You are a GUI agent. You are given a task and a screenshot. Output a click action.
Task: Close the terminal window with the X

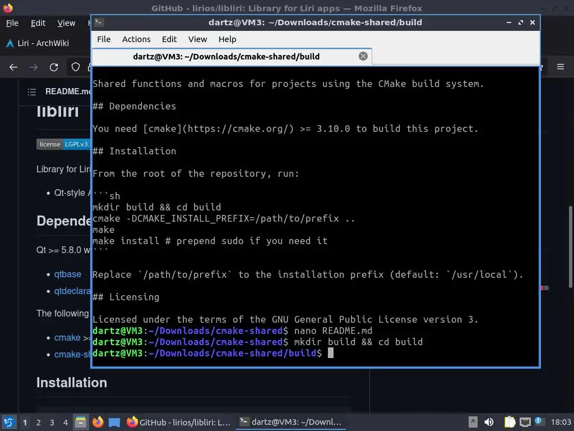point(533,22)
